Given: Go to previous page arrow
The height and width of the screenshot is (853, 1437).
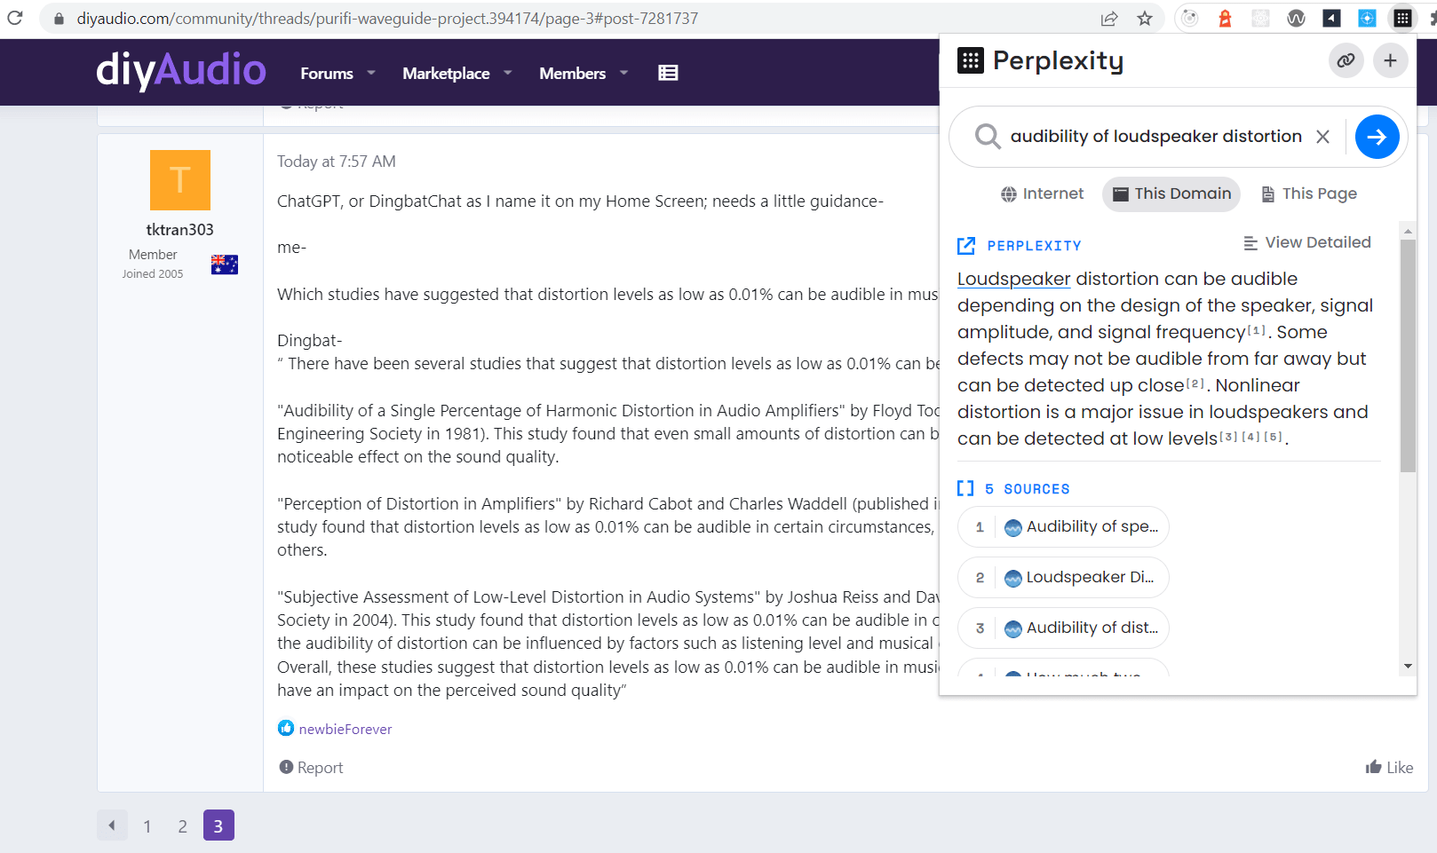Looking at the screenshot, I should [112, 825].
